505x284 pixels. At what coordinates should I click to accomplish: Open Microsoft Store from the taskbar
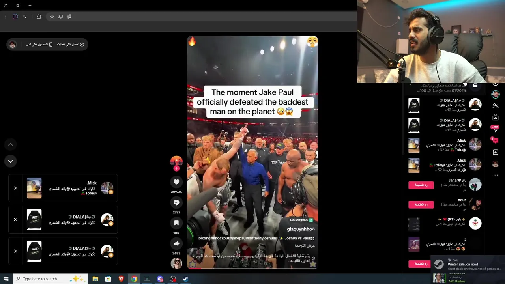[108, 279]
